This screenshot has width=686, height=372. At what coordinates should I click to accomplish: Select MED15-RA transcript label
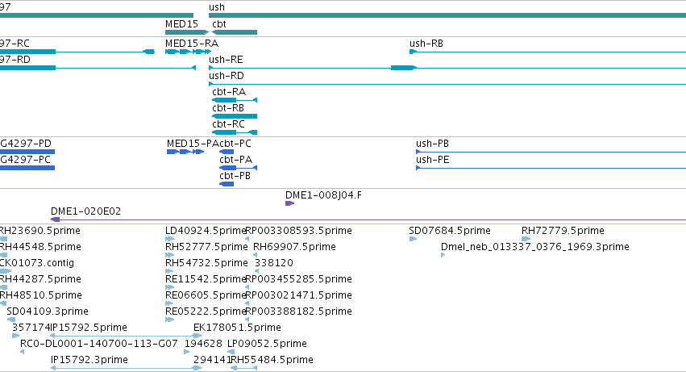pyautogui.click(x=192, y=44)
